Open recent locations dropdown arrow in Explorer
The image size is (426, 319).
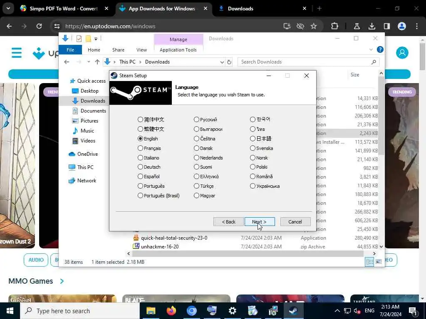89,62
